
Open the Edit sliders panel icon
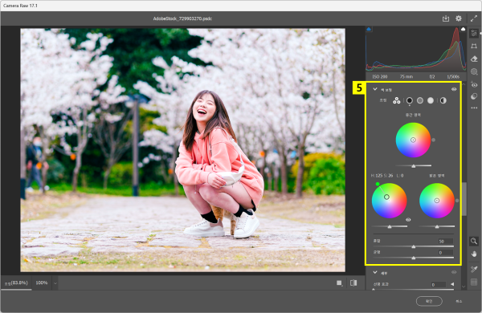pos(474,34)
